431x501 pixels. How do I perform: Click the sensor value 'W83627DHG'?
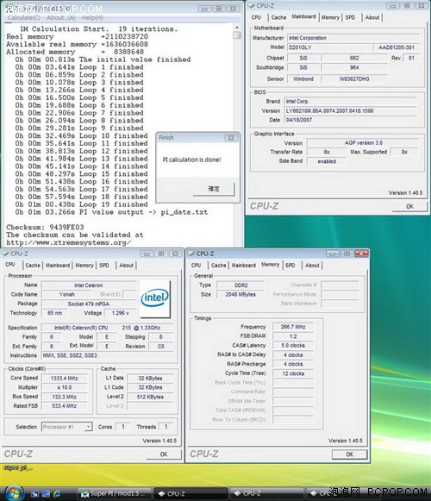[x=354, y=79]
